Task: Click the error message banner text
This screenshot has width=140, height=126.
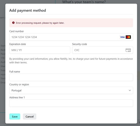Action: (40, 23)
